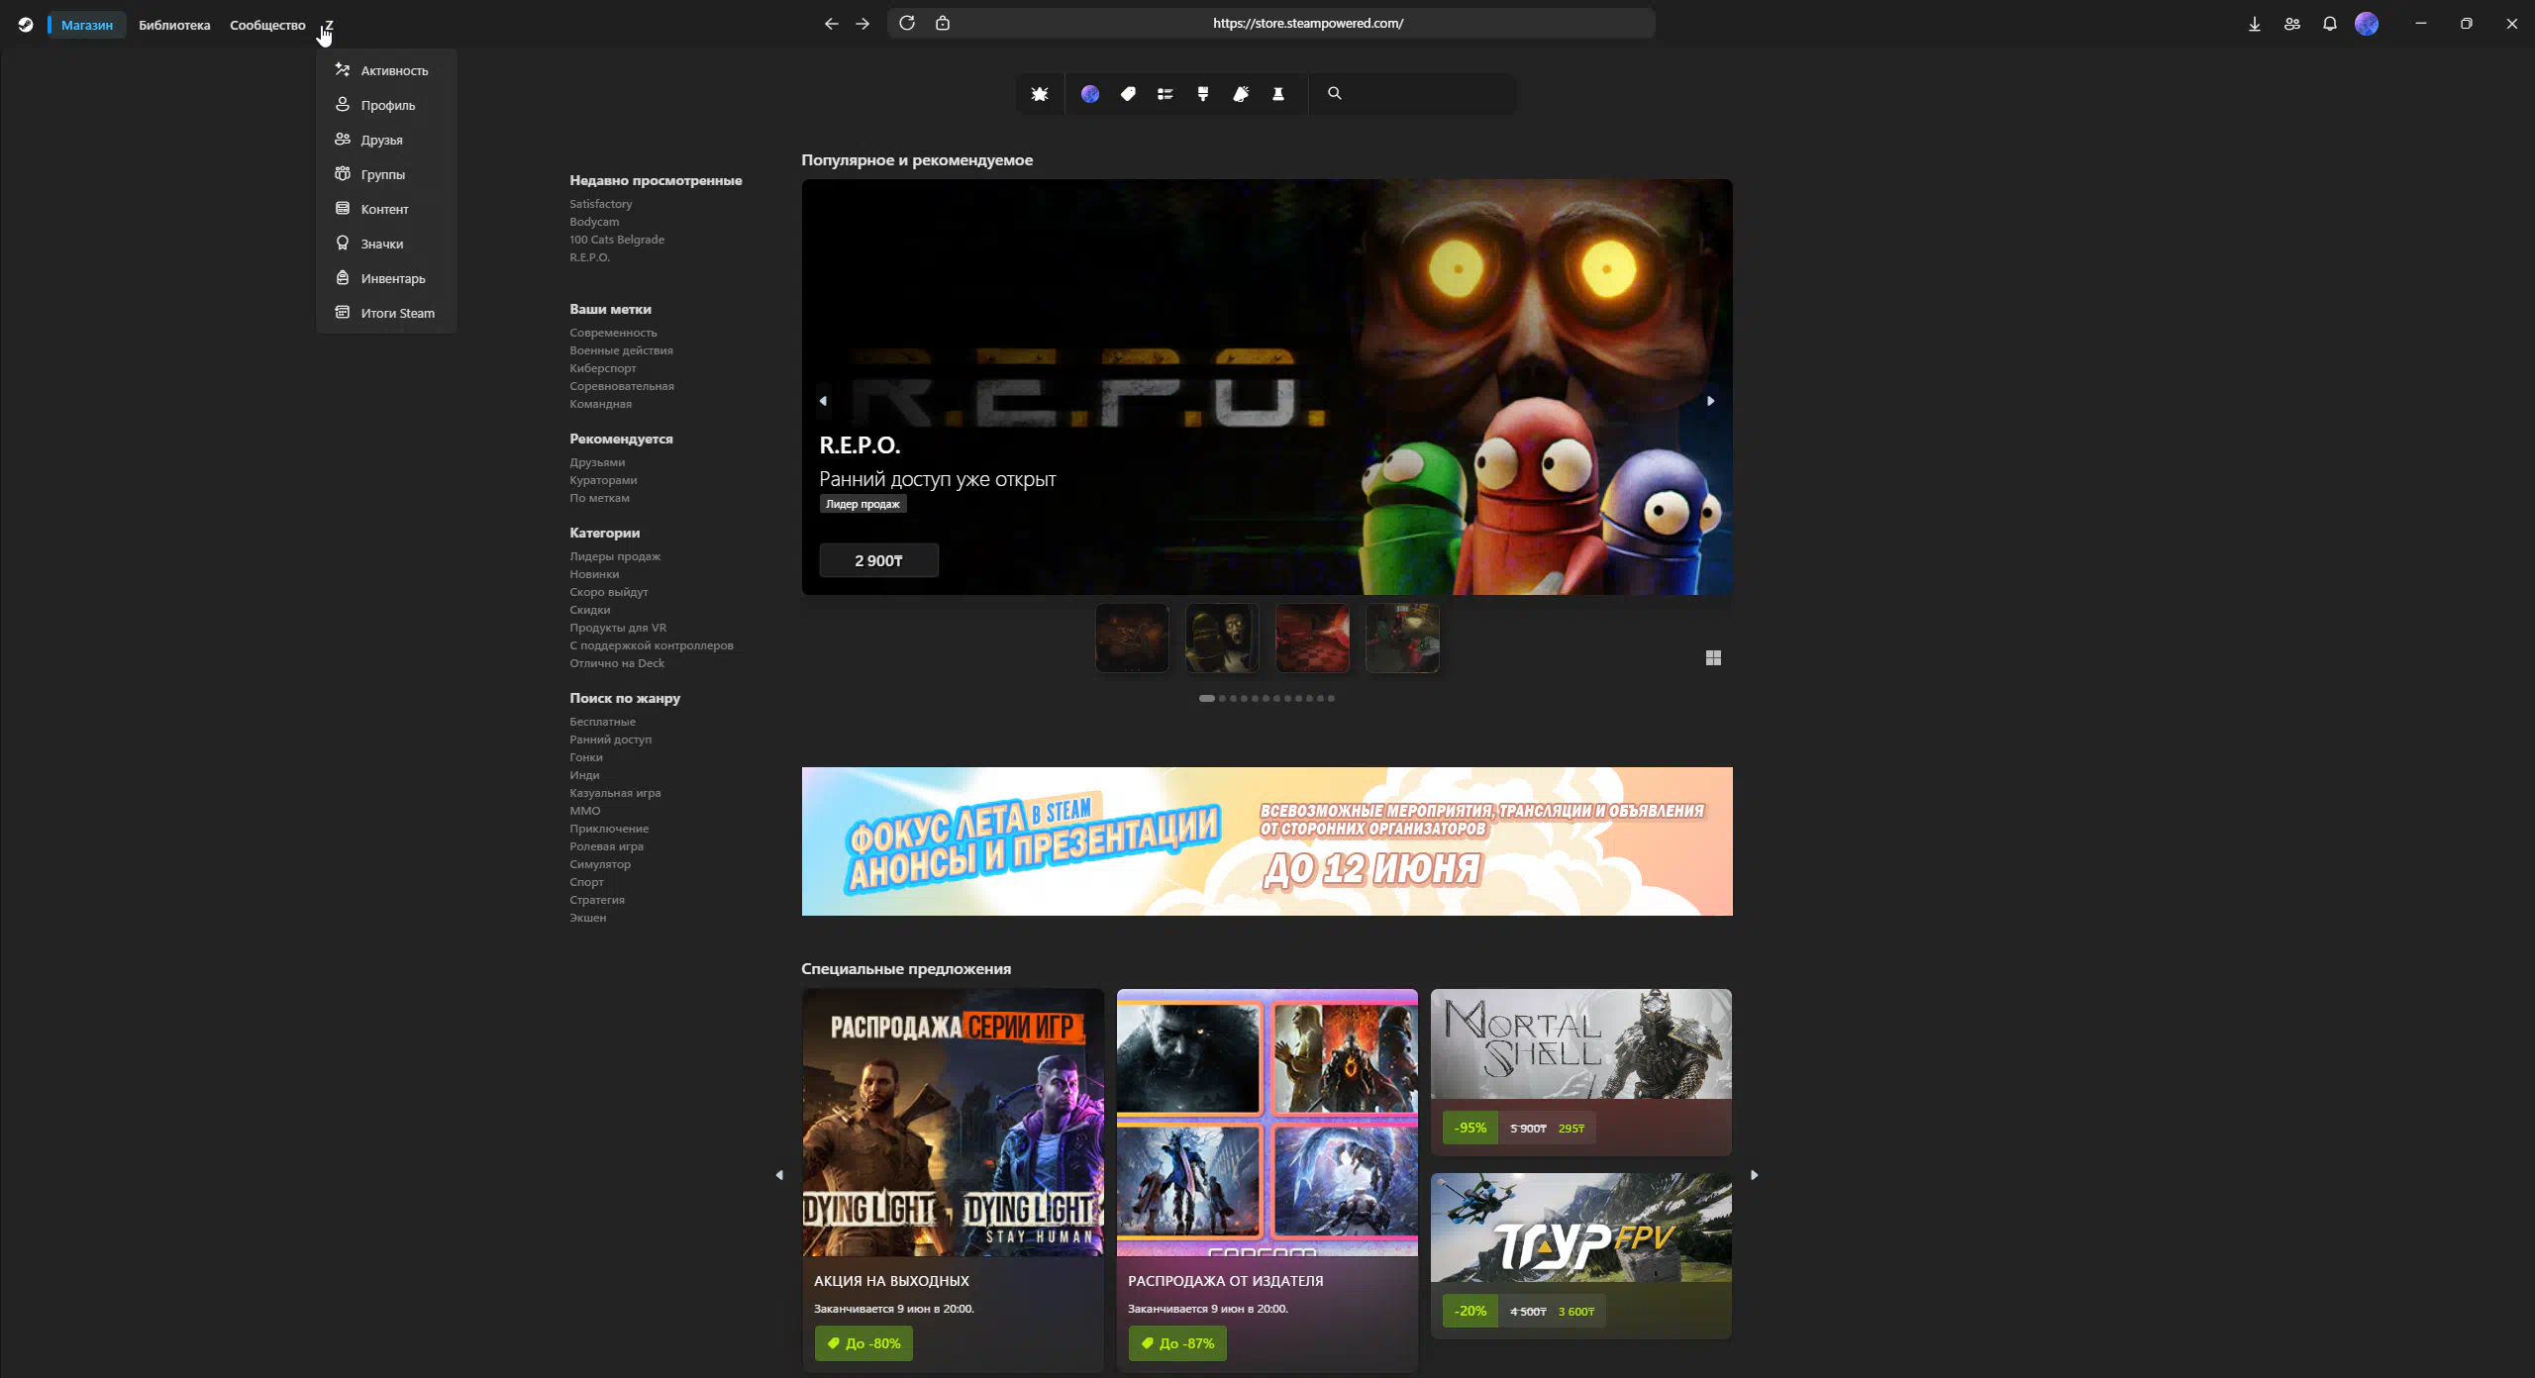
Task: Open the Capcom publisher sale card
Action: point(1267,1178)
